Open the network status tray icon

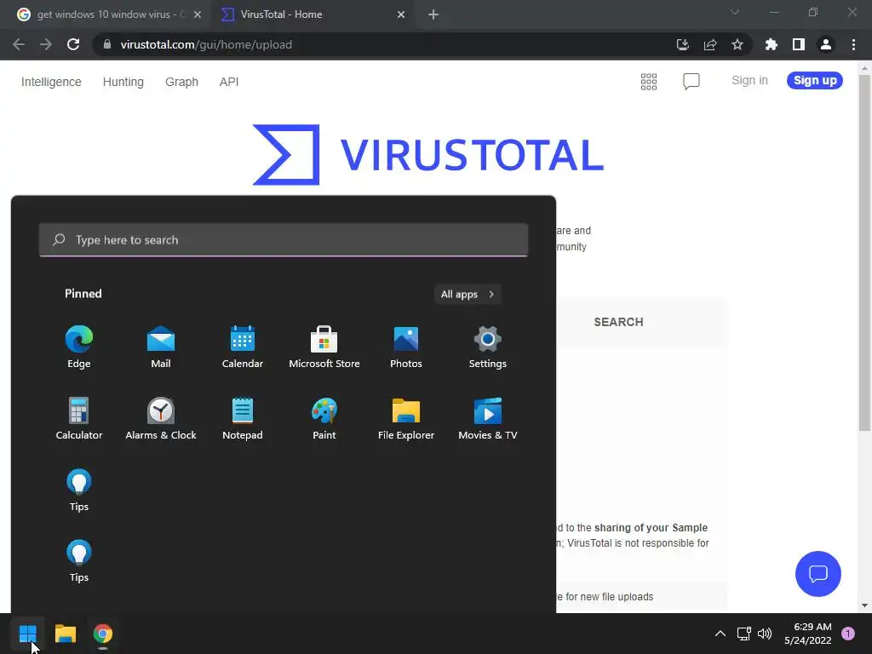click(743, 634)
